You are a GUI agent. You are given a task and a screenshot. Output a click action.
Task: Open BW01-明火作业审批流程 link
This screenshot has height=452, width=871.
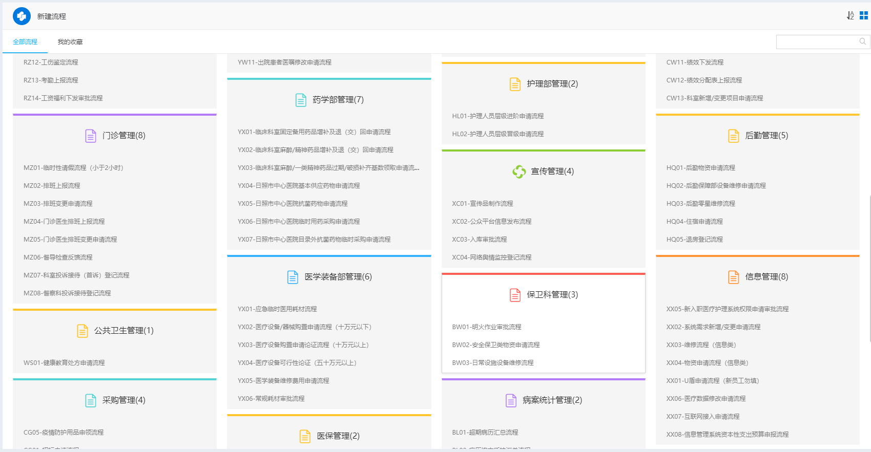coord(486,327)
